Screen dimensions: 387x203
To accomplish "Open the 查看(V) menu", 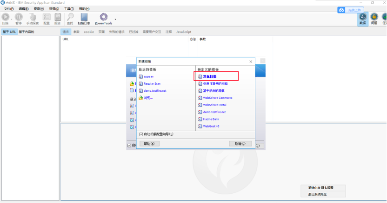I will tap(39, 9).
